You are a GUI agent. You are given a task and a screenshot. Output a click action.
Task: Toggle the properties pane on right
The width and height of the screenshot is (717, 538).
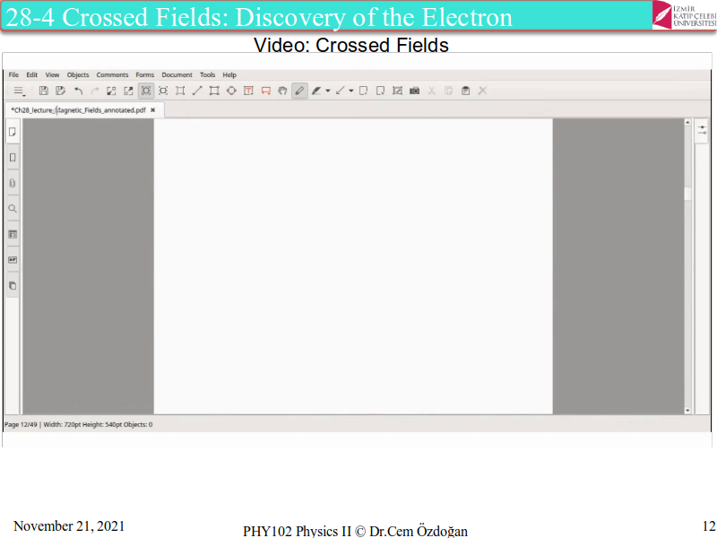point(702,130)
